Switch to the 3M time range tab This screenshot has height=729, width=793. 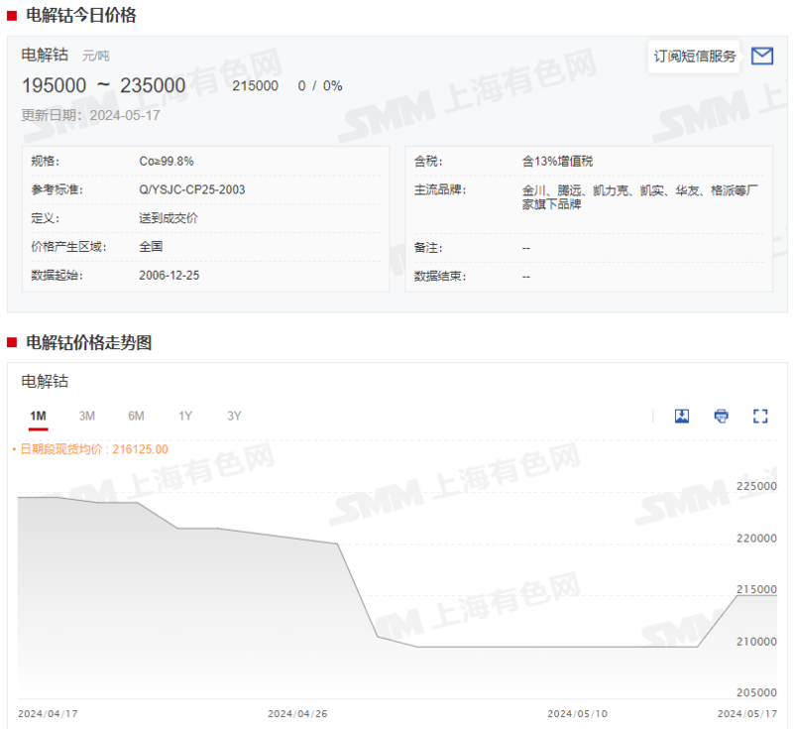pos(86,416)
